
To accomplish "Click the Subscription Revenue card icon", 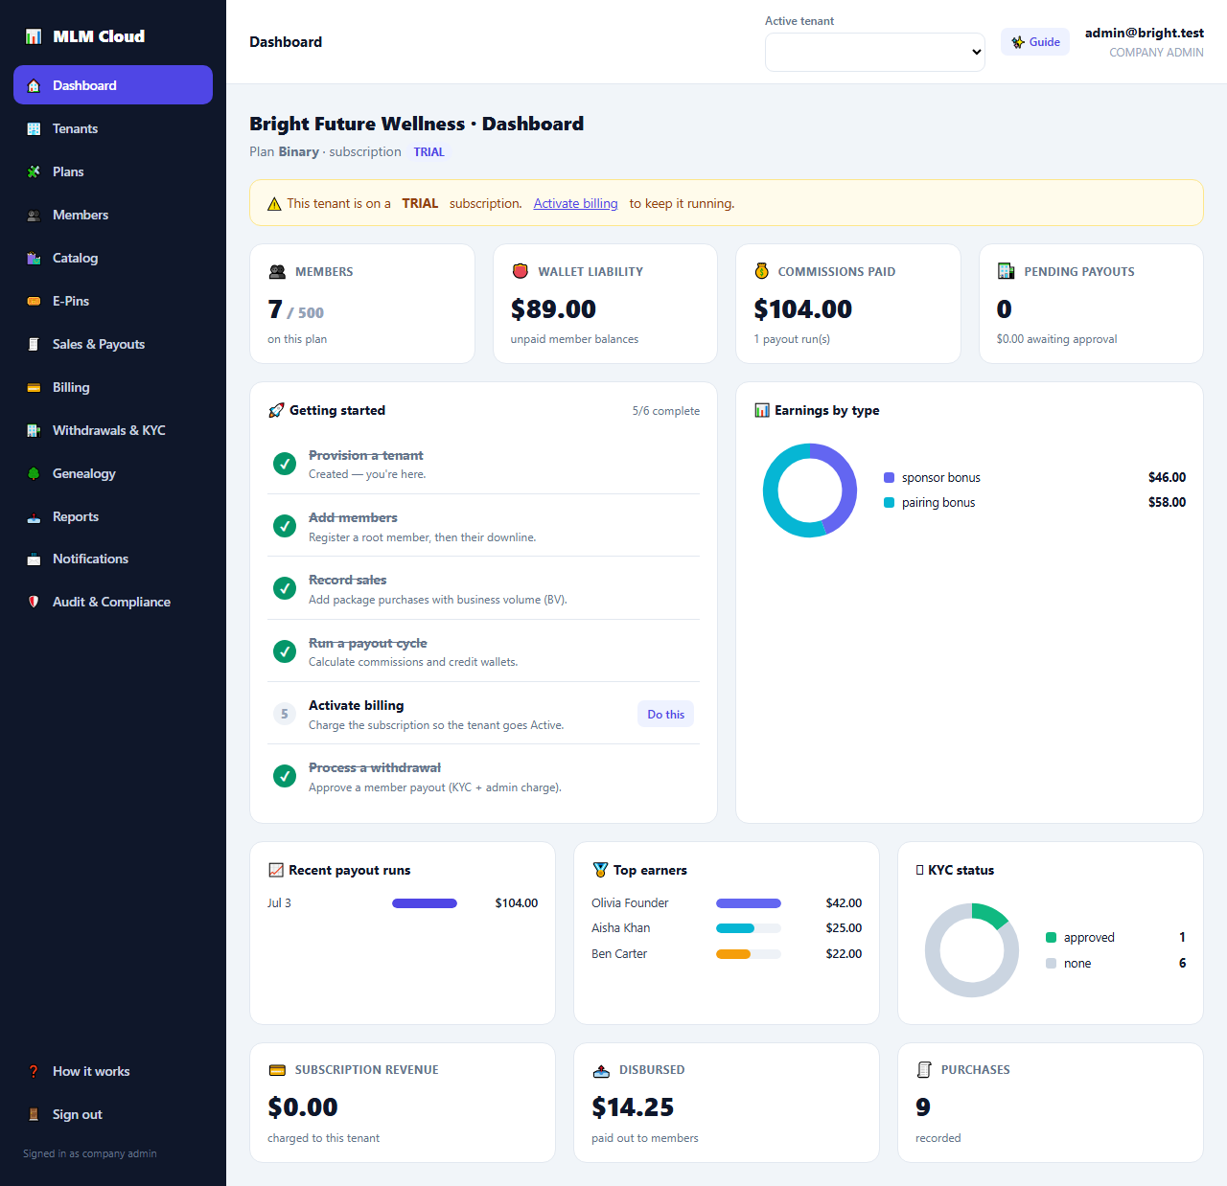I will tap(278, 1070).
